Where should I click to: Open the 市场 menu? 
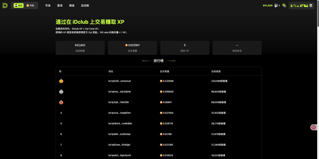[x=48, y=6]
